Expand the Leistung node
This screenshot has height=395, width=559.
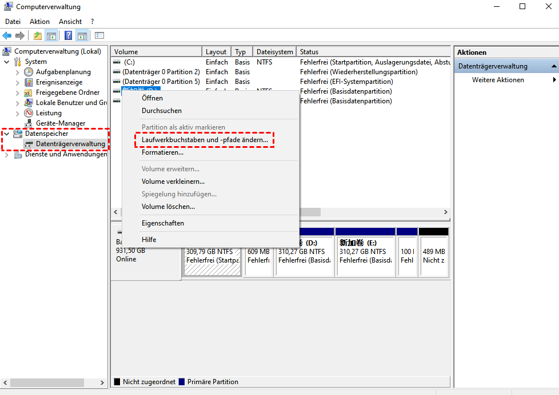coord(18,113)
